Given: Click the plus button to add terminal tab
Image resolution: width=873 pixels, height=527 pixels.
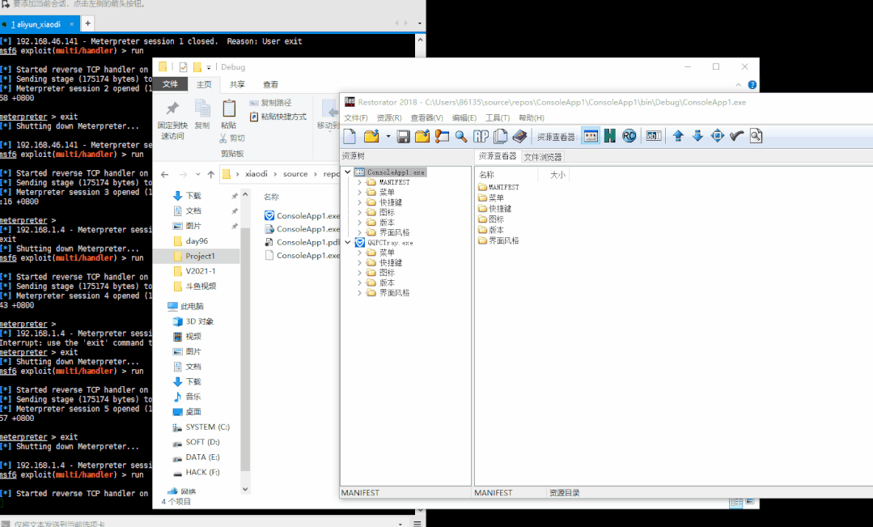Looking at the screenshot, I should (87, 23).
